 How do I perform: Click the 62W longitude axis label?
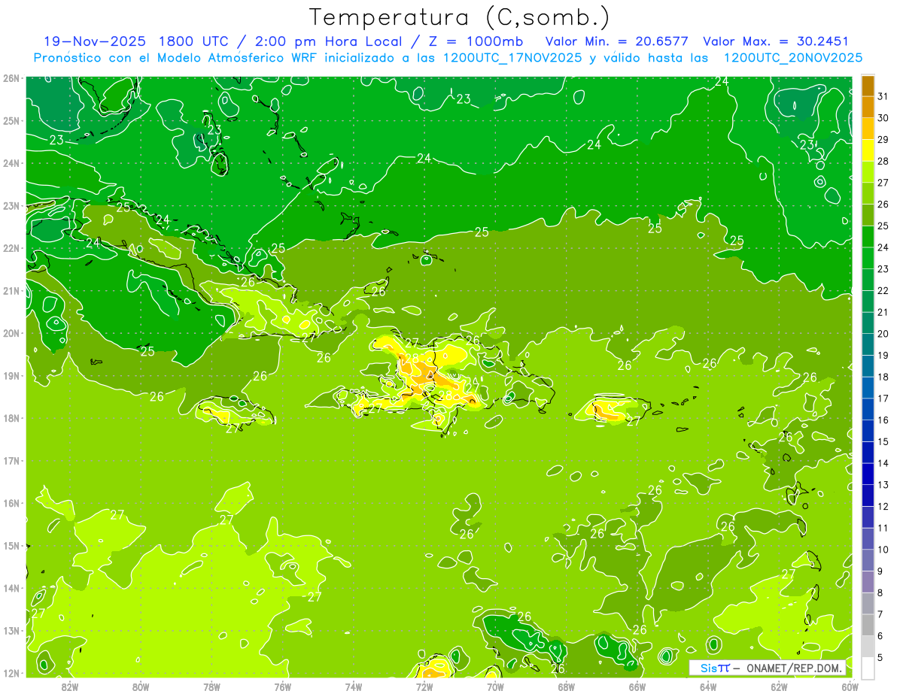[x=779, y=686]
